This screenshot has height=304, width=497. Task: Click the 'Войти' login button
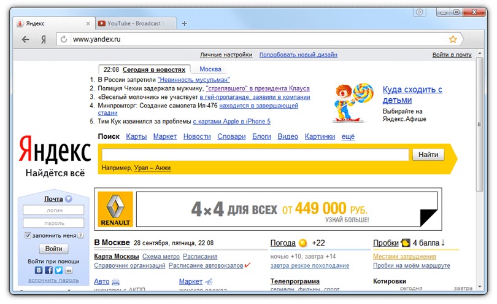53,249
